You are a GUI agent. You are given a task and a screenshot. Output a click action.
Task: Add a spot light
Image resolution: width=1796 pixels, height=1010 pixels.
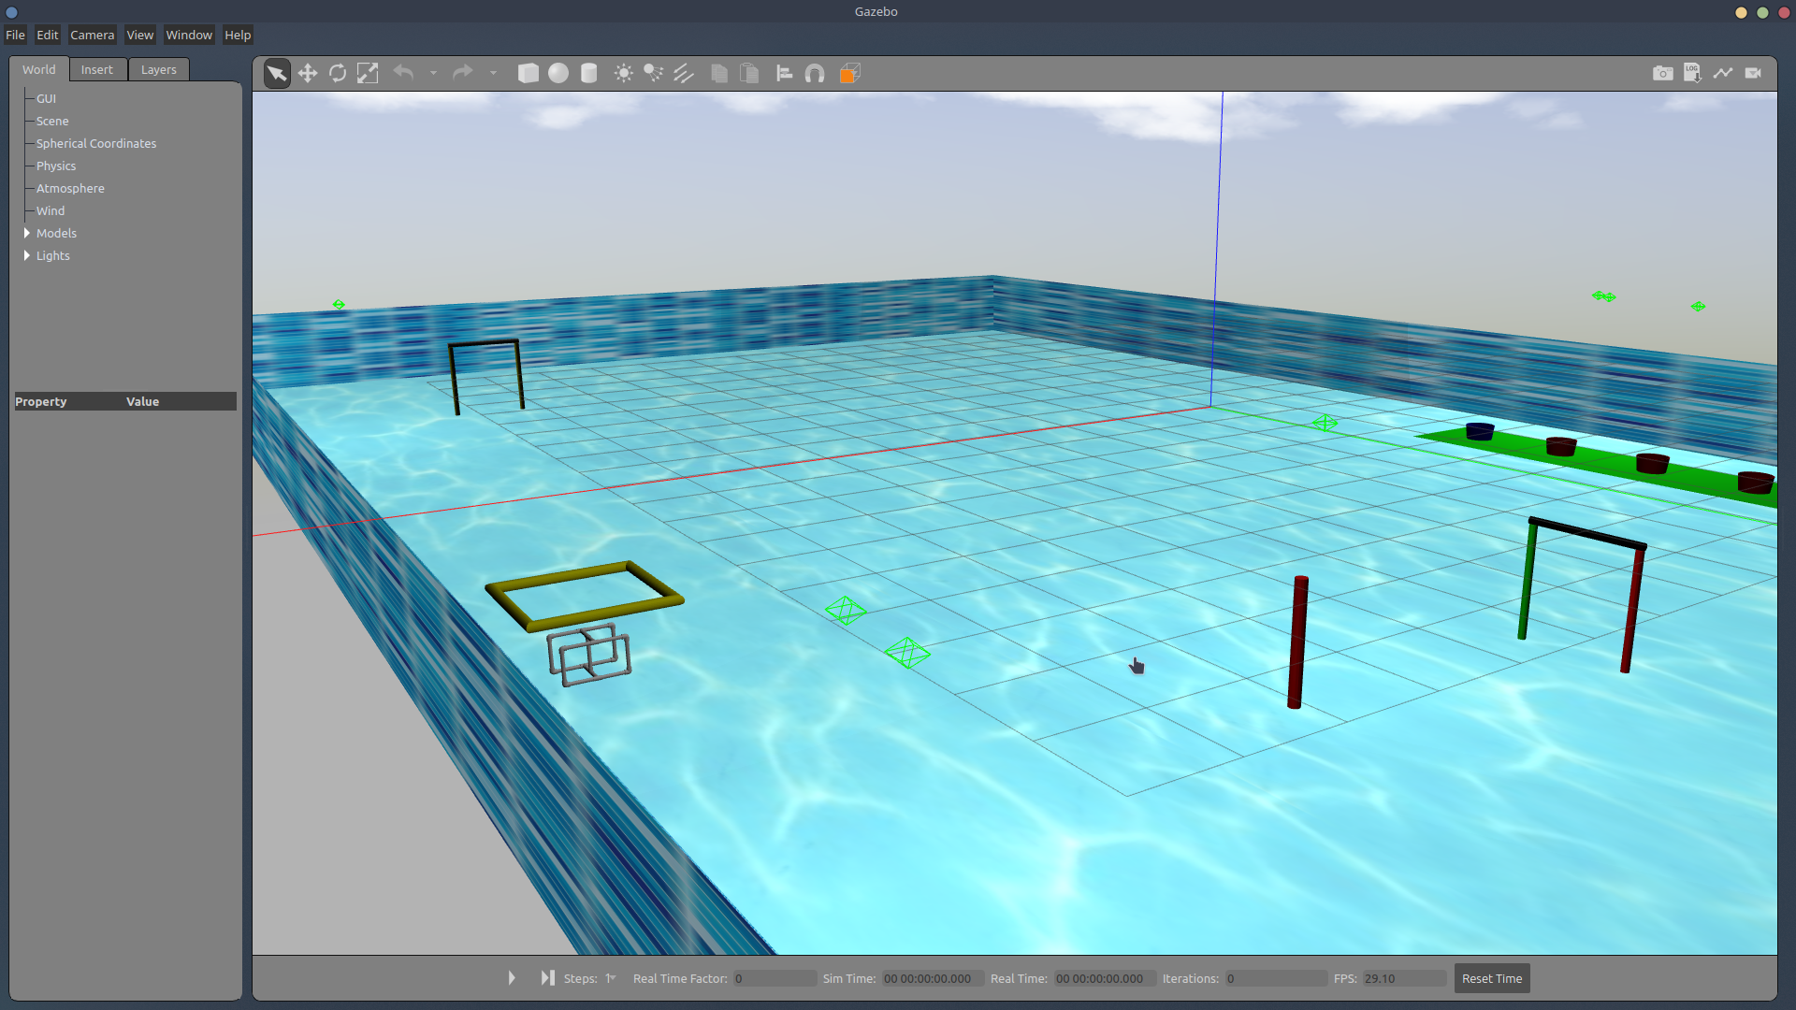coord(654,73)
